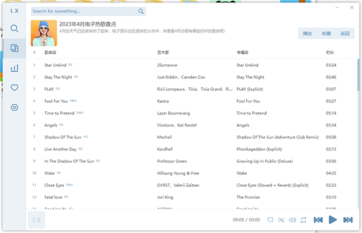Click the heart icon in player bar
The height and width of the screenshot is (233, 362).
[x=270, y=220]
